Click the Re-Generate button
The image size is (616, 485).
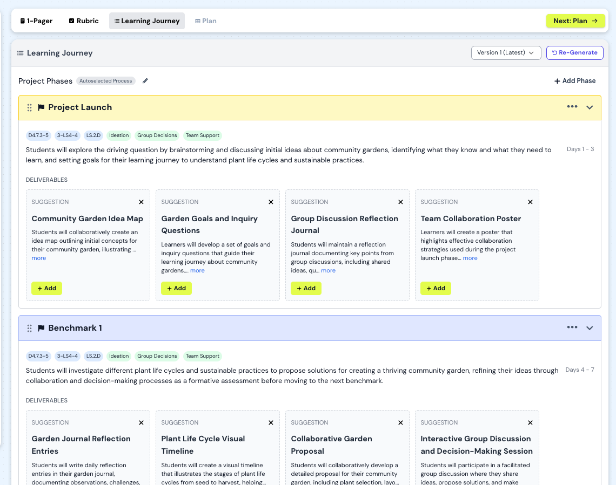click(574, 52)
